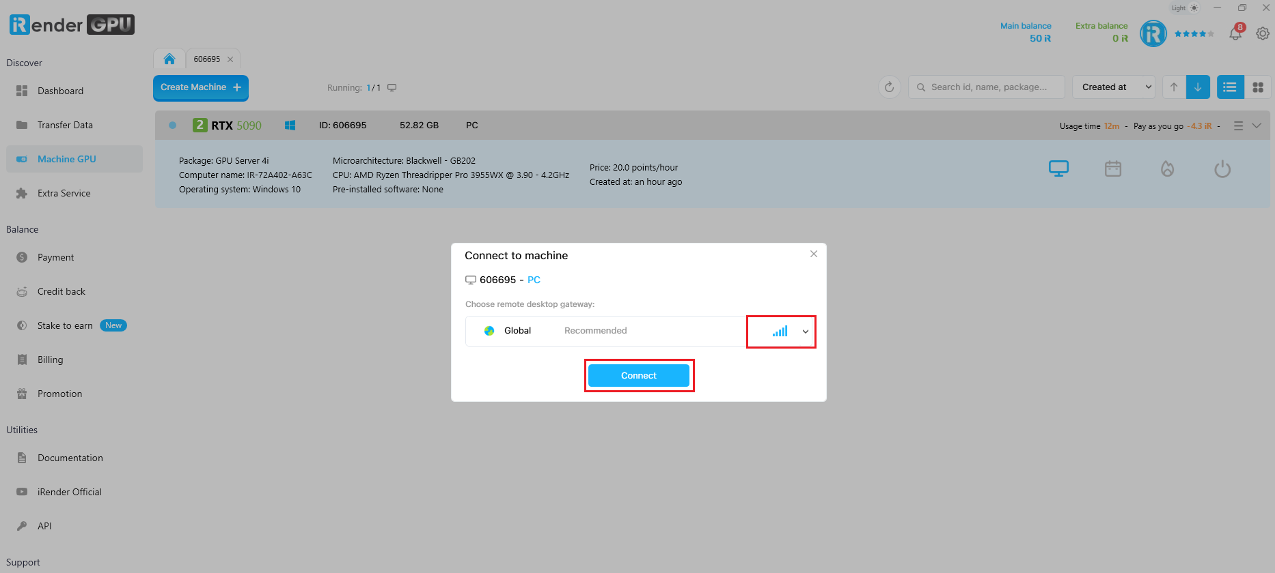The width and height of the screenshot is (1275, 573).
Task: Click the Connect button
Action: [x=639, y=376]
